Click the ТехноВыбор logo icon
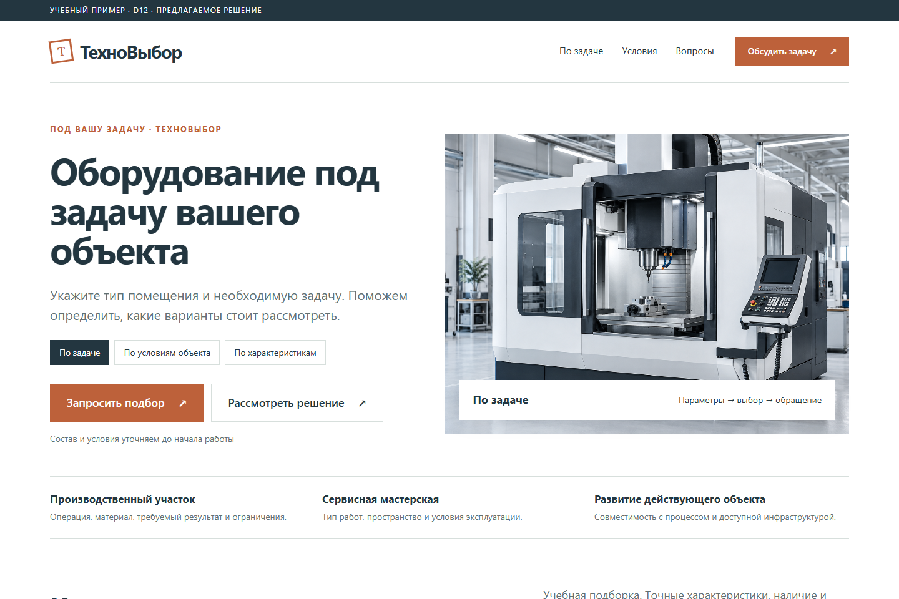The width and height of the screenshot is (899, 599). point(61,51)
